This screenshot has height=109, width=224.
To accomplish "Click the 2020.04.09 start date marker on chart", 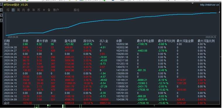I will [x=13, y=37].
